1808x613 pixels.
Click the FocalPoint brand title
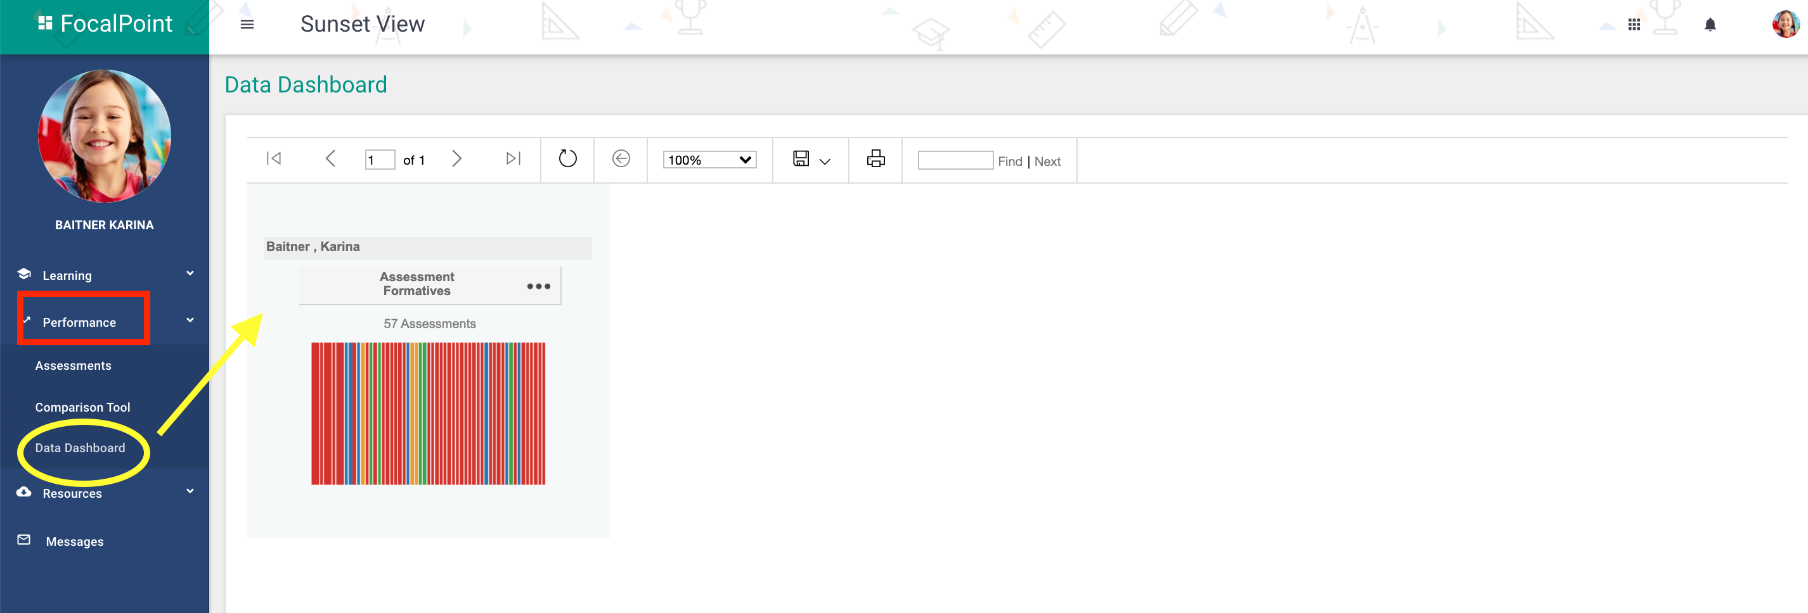(116, 24)
